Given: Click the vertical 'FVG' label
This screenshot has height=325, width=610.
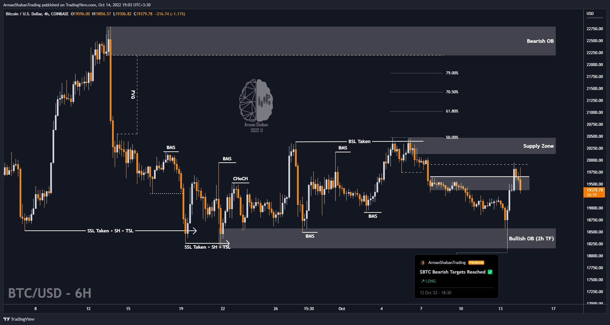Looking at the screenshot, I should click(x=133, y=95).
